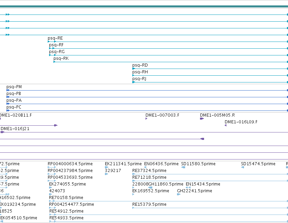Click the EK211341.5prime EST label

[x=123, y=164]
